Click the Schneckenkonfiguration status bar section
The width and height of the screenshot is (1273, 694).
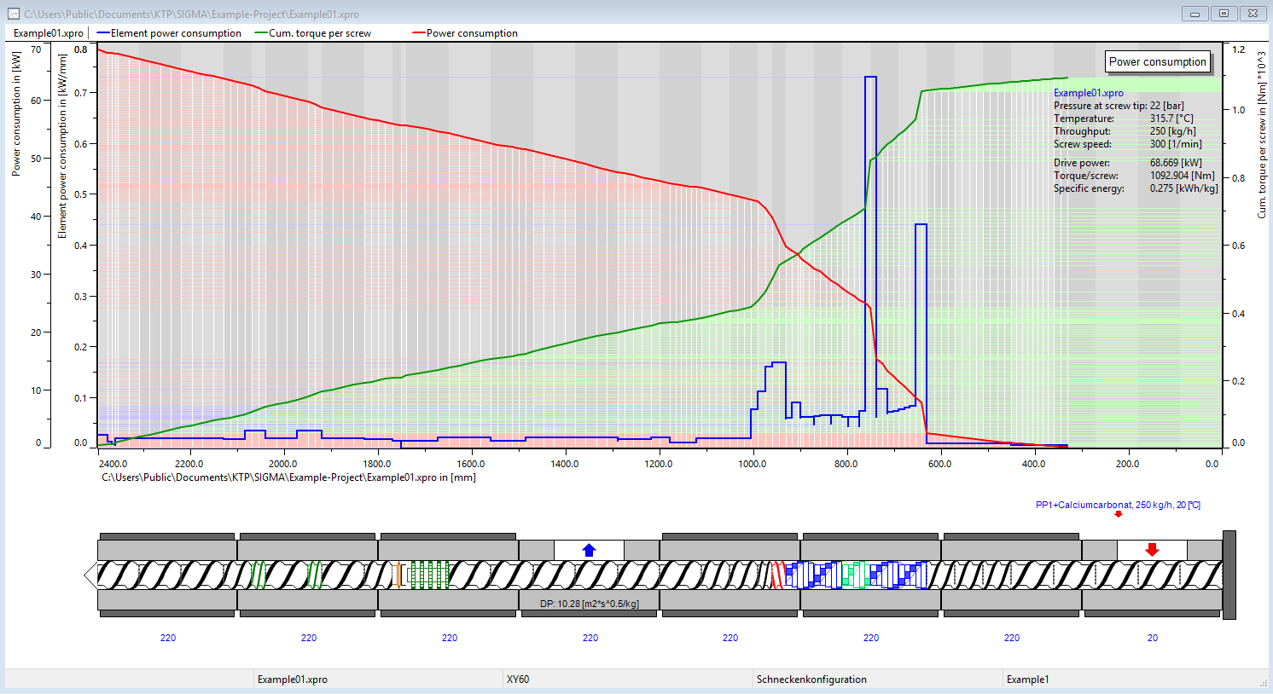(811, 680)
